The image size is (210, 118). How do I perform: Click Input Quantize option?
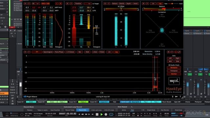point(55,110)
